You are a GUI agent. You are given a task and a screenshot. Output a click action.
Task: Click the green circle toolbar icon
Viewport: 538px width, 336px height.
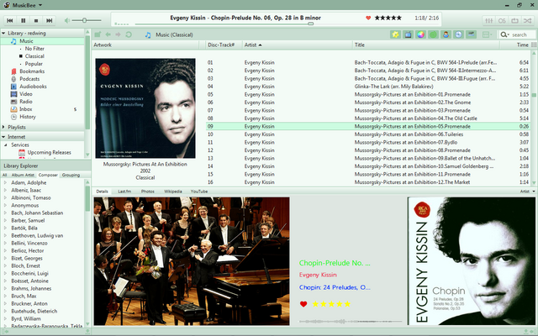coord(434,34)
